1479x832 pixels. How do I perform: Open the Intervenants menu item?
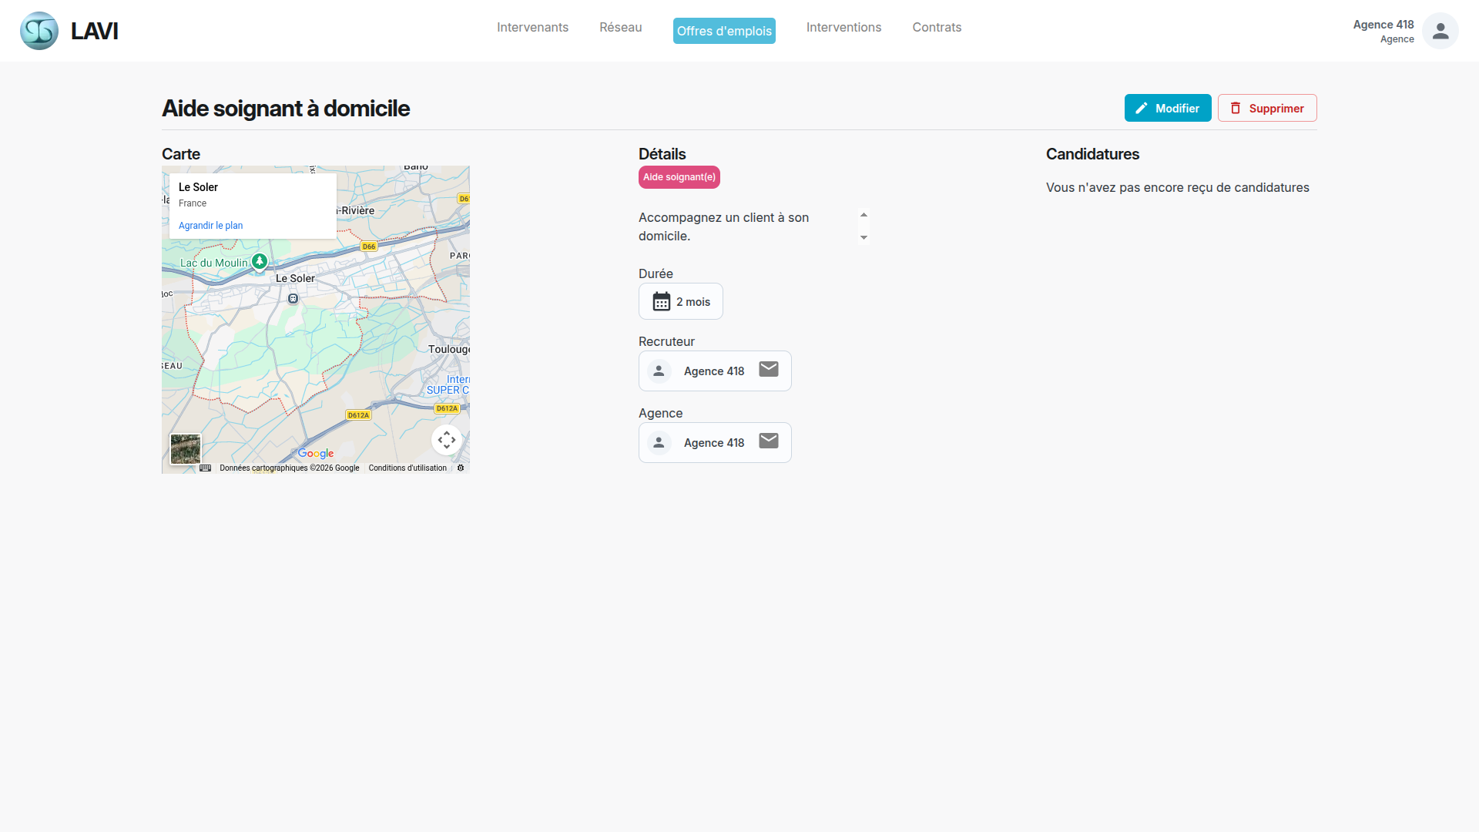(x=532, y=28)
